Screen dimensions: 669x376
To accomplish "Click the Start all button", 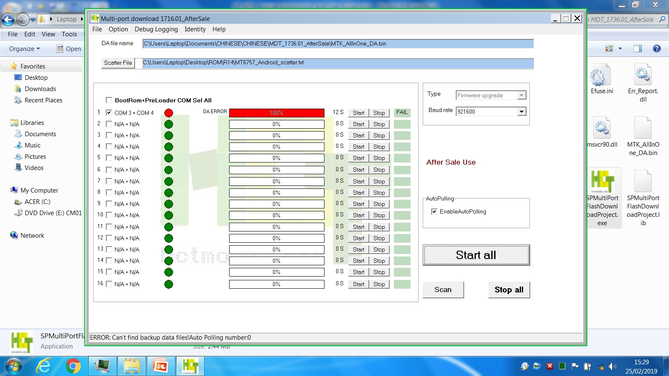I will tap(476, 255).
